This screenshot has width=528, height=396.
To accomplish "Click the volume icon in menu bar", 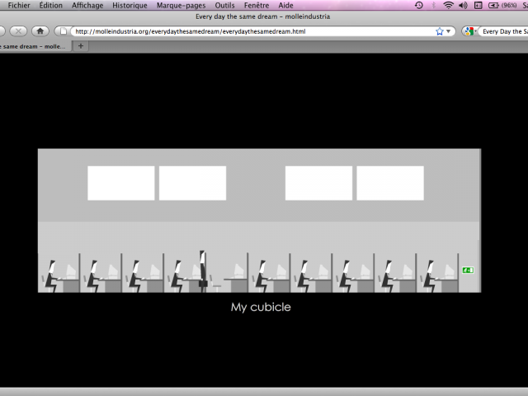I will coord(463,5).
